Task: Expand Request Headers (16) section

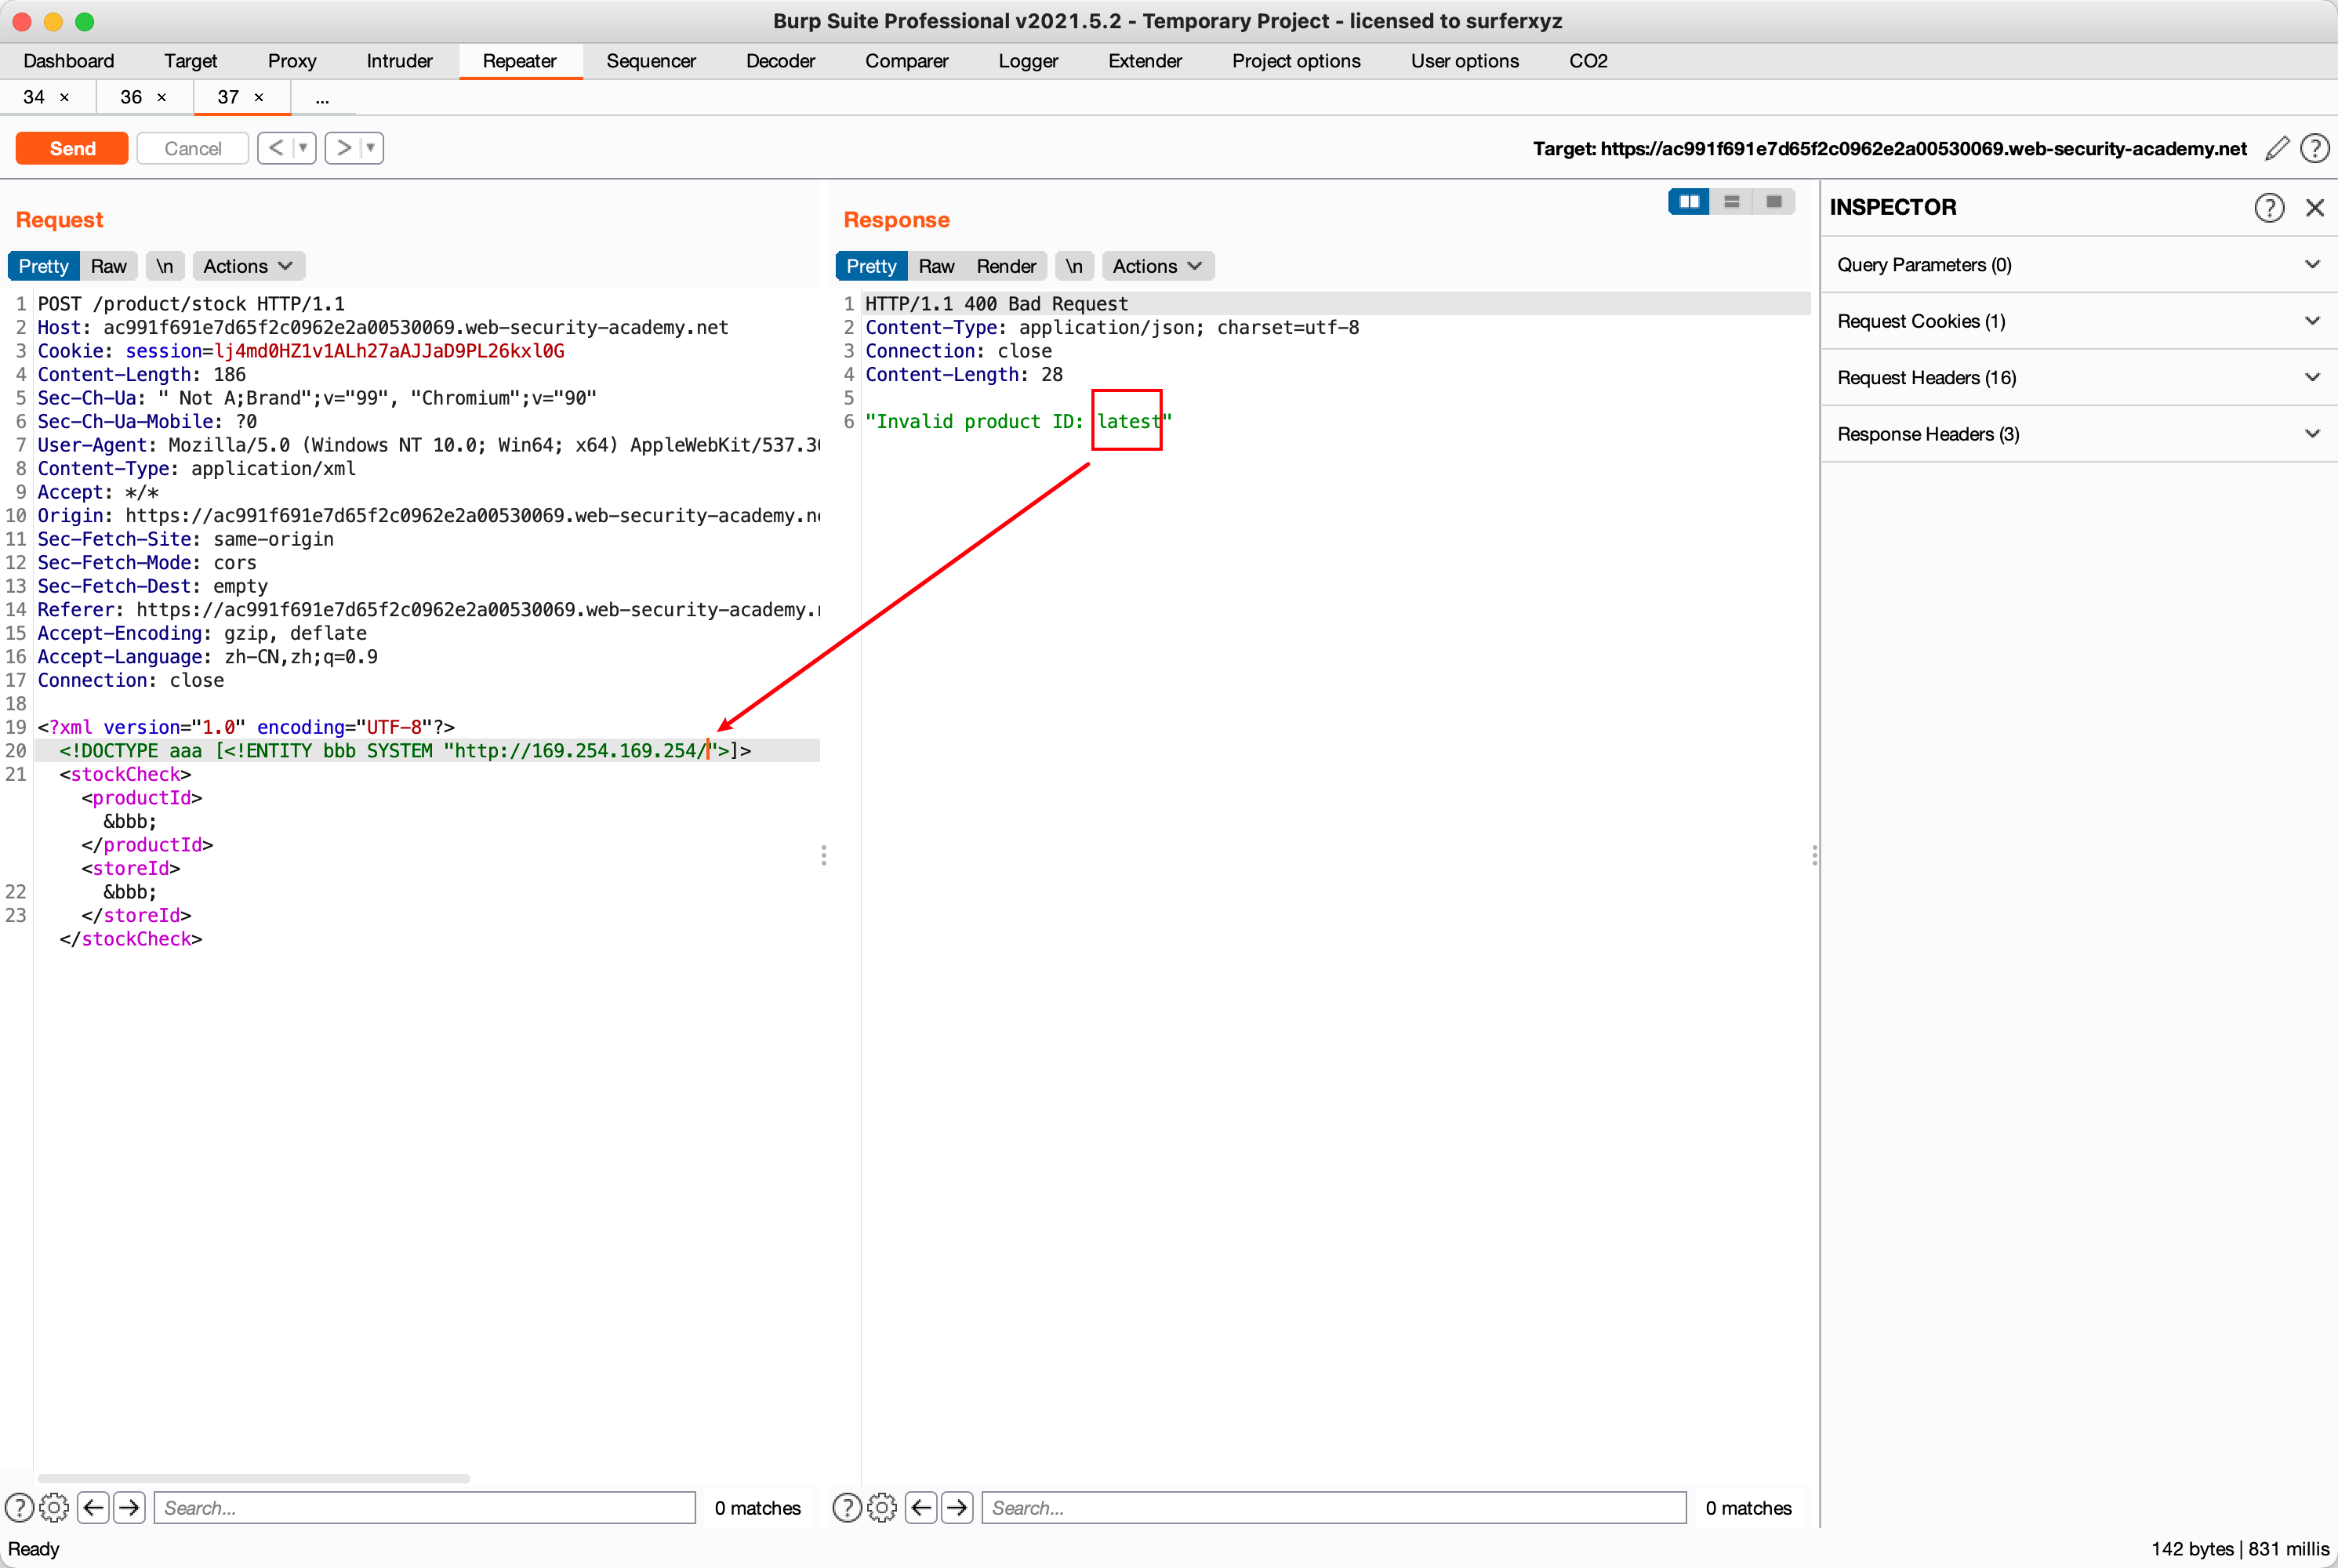Action: (2078, 377)
